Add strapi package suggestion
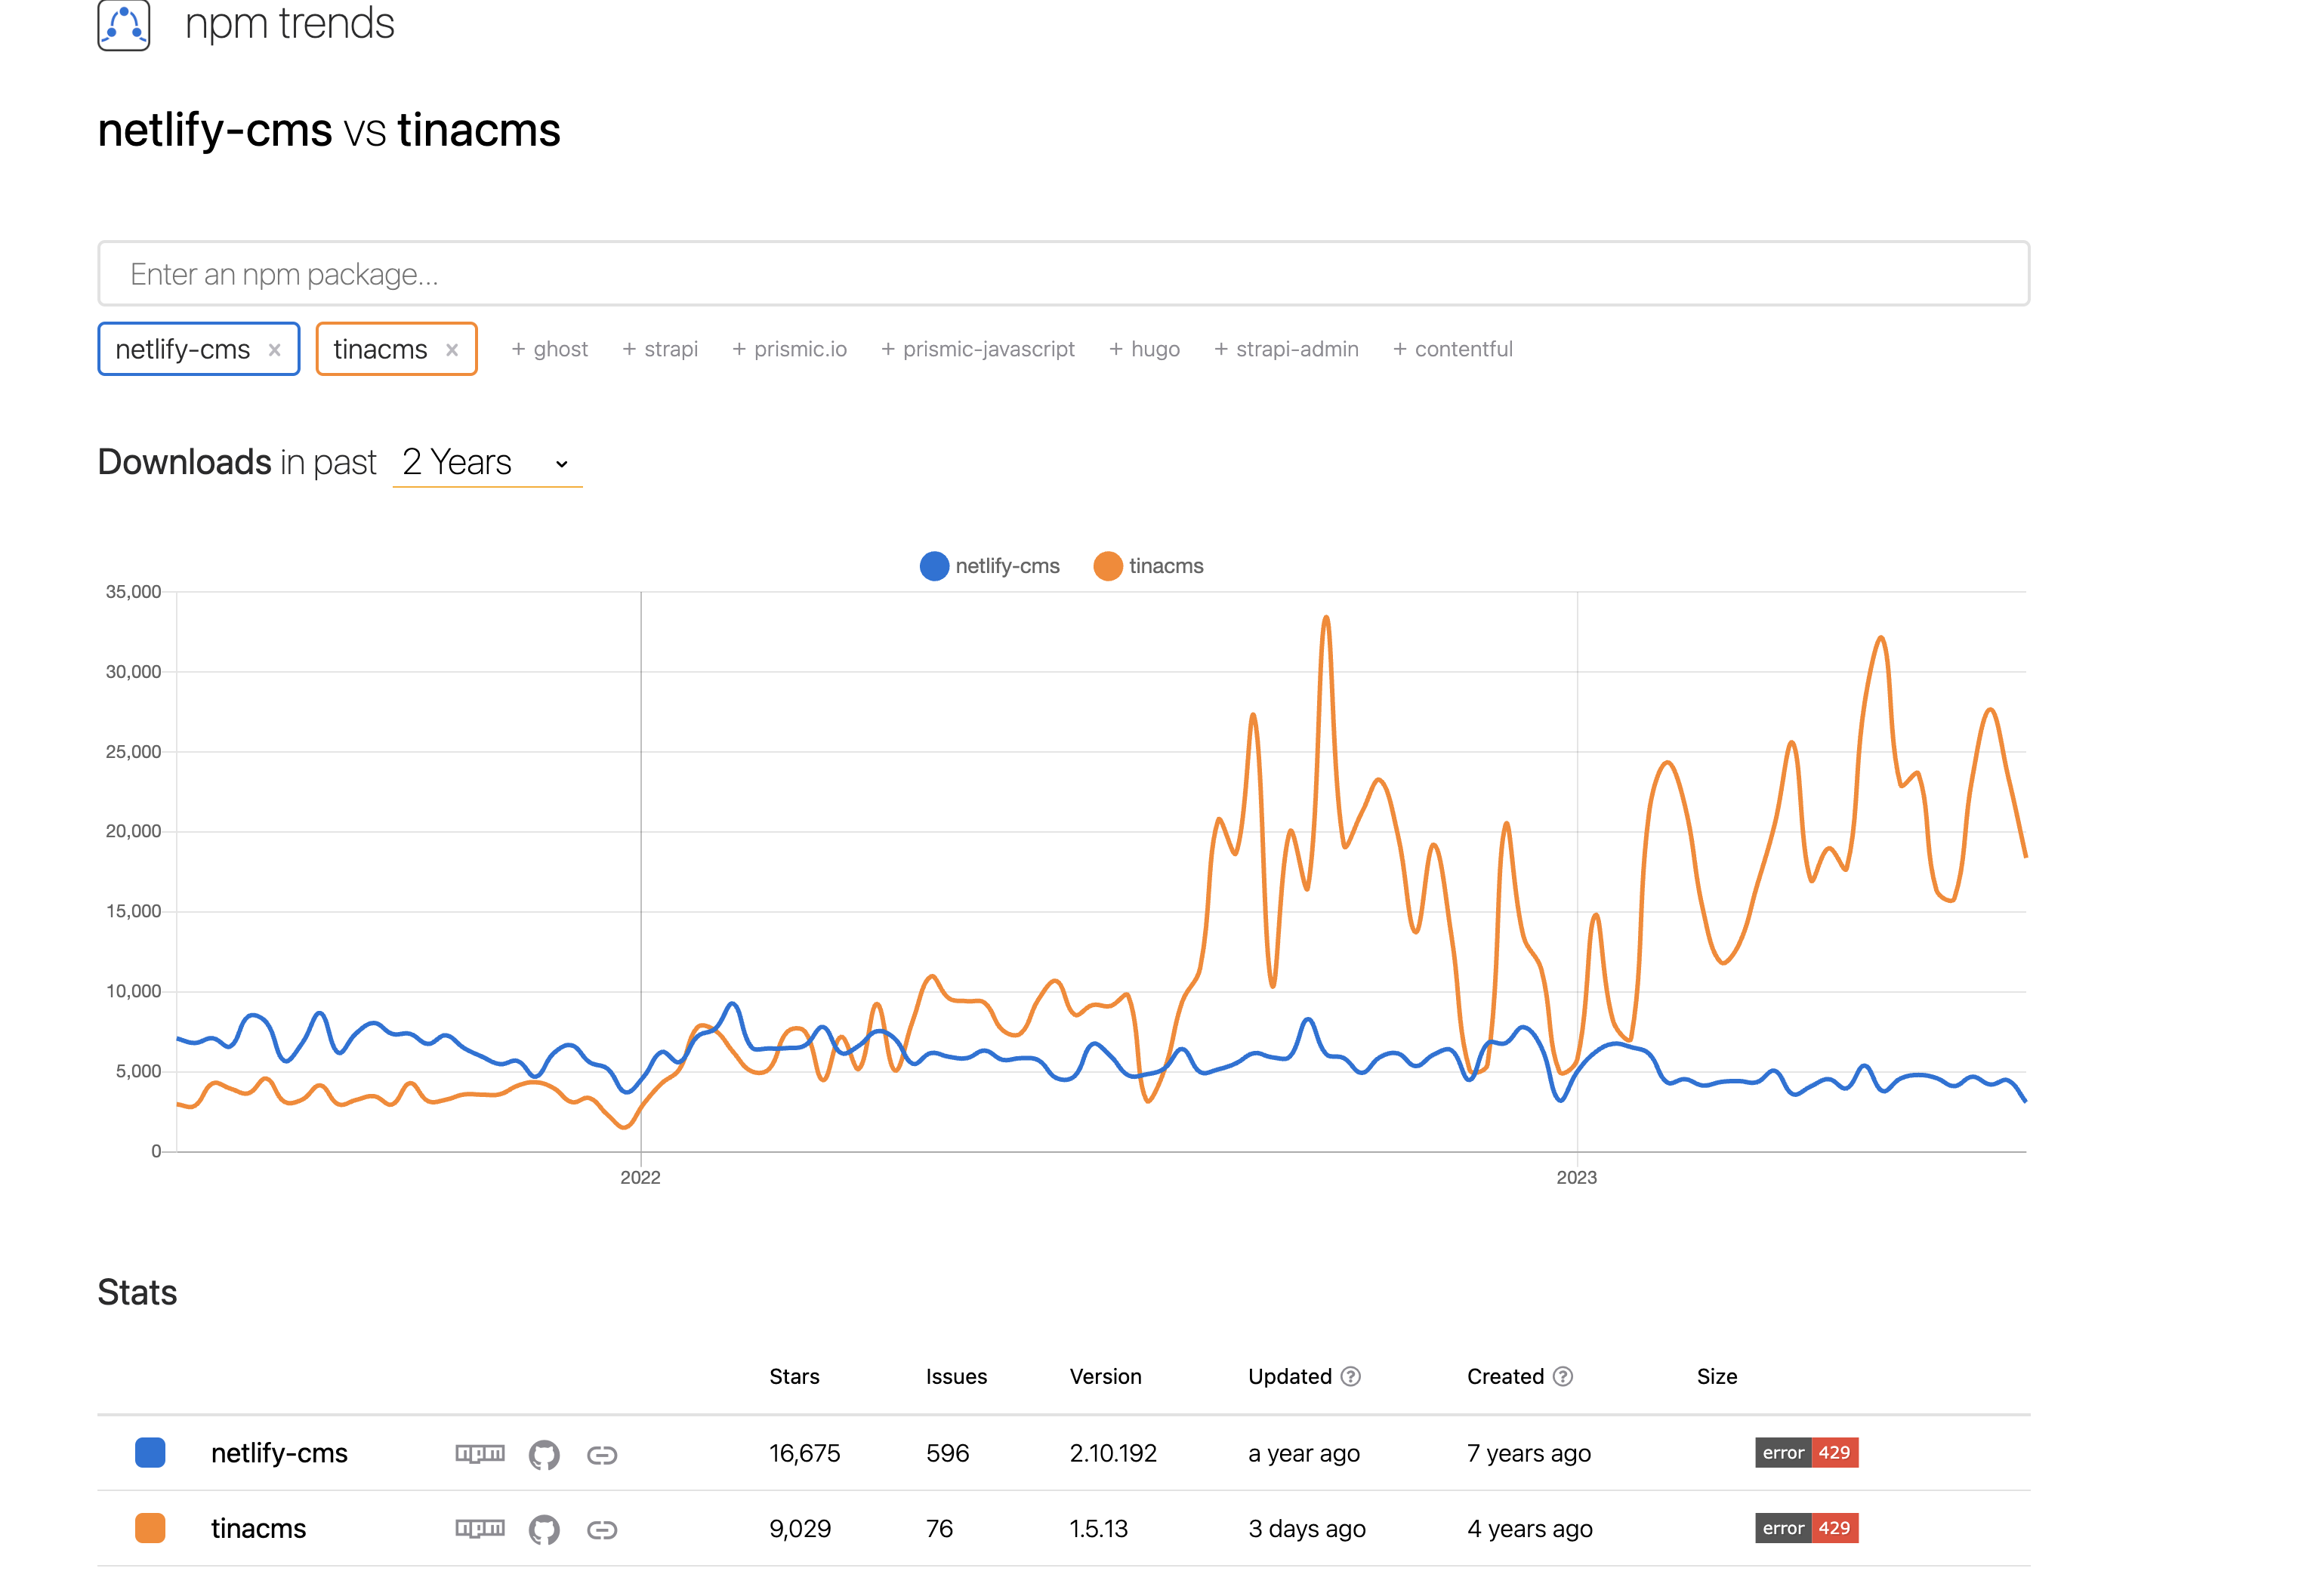This screenshot has width=2317, height=1596. [x=660, y=349]
